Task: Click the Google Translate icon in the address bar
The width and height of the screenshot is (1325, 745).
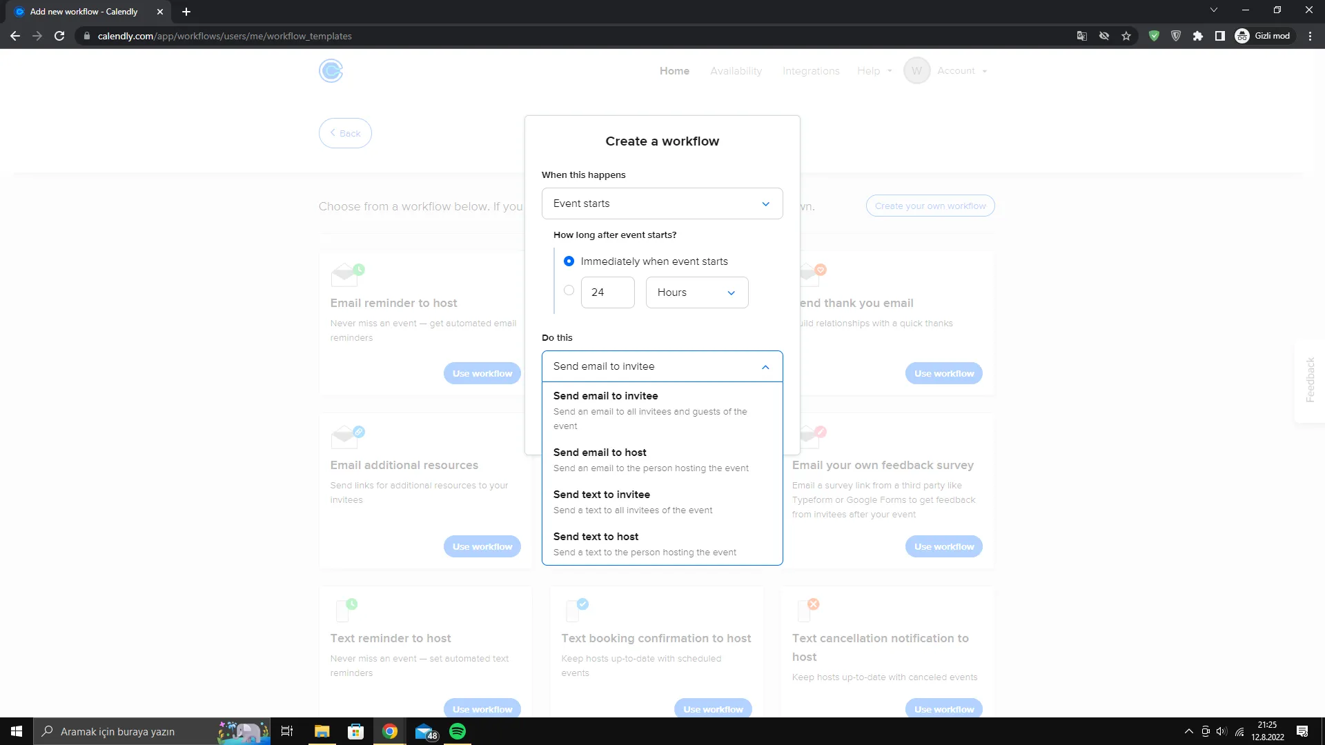Action: pos(1082,36)
